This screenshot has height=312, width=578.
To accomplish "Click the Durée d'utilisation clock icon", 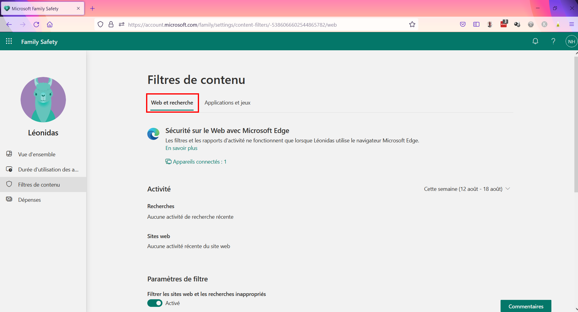I will click(x=9, y=169).
